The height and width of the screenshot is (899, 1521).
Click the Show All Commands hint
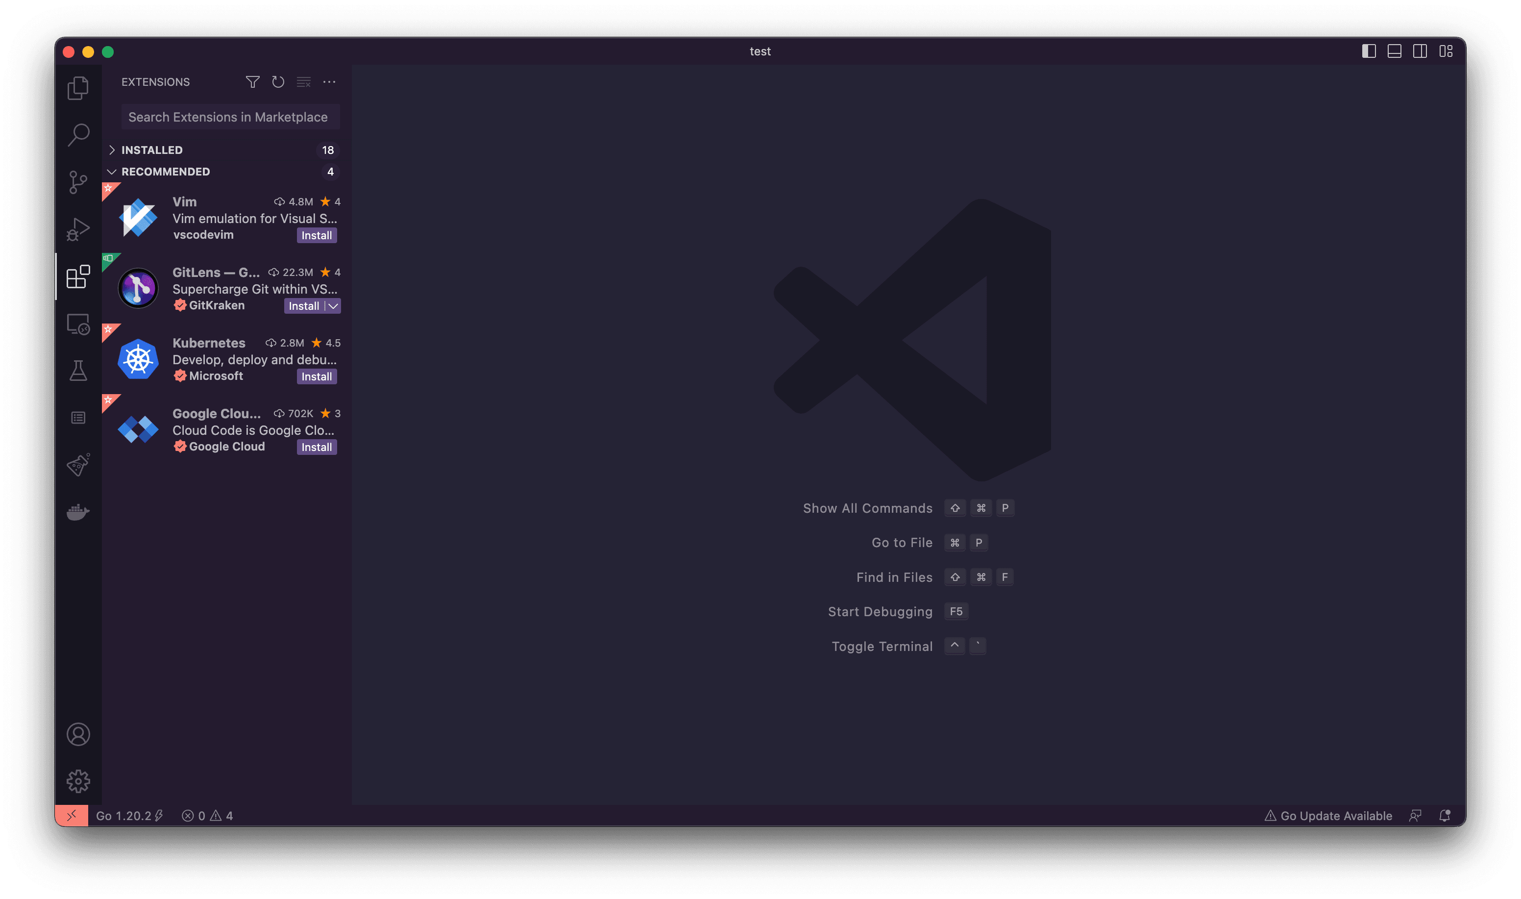pos(868,508)
